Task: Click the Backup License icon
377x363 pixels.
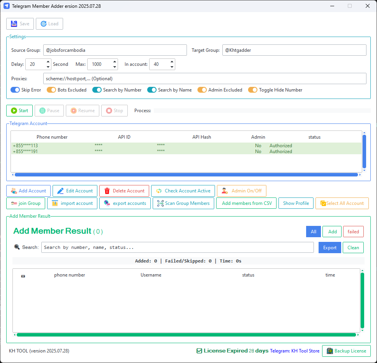Action: click(330, 351)
